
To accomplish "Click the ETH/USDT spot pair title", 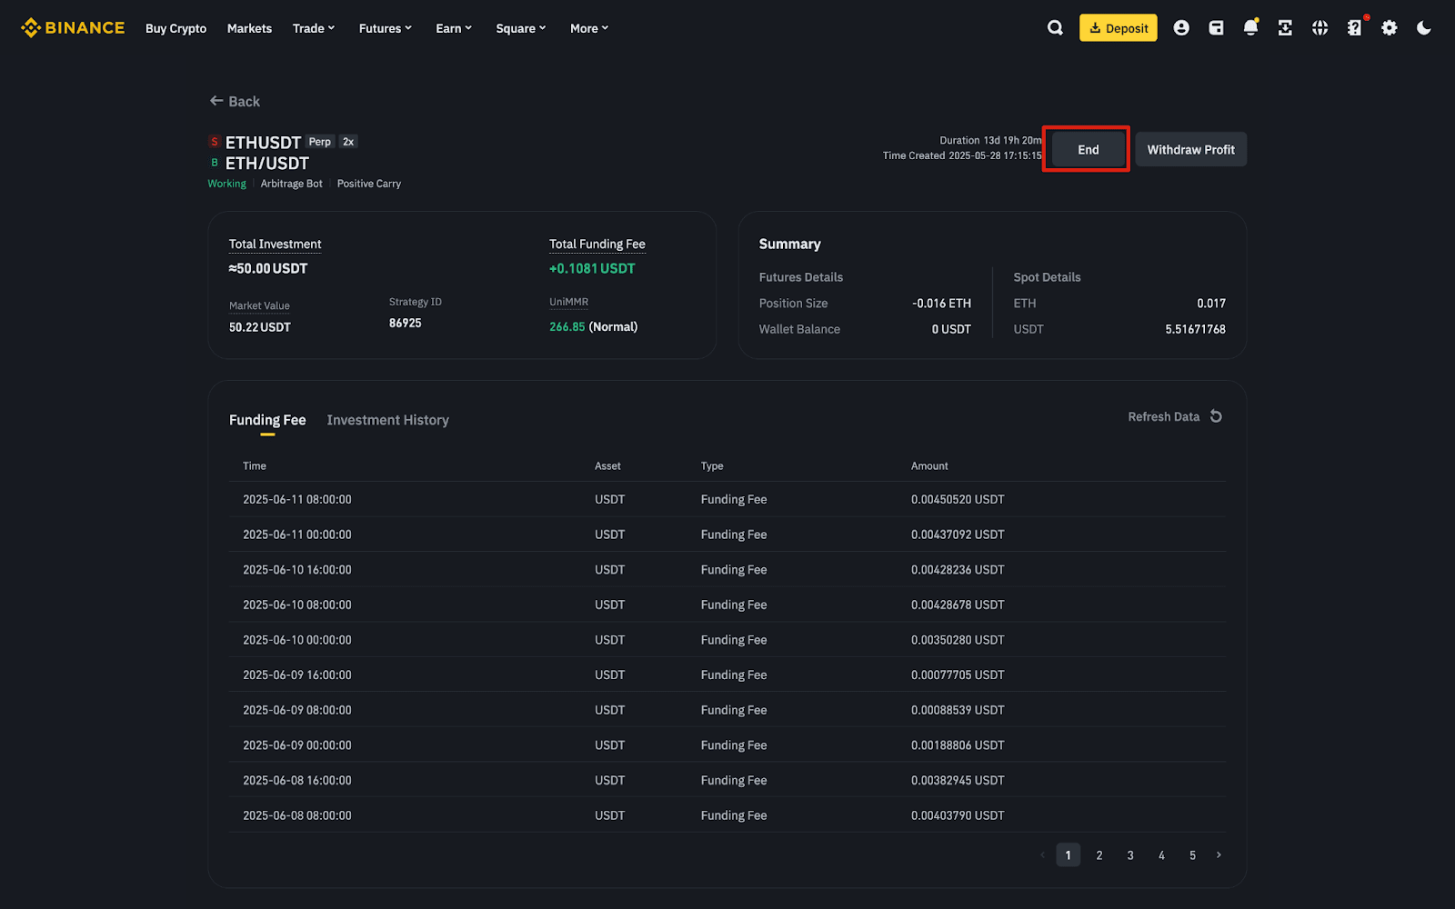I will click(267, 164).
